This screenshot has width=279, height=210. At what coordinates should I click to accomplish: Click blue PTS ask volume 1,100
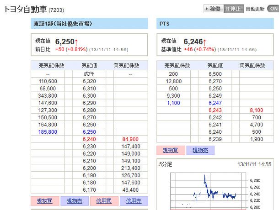pyautogui.click(x=173, y=103)
